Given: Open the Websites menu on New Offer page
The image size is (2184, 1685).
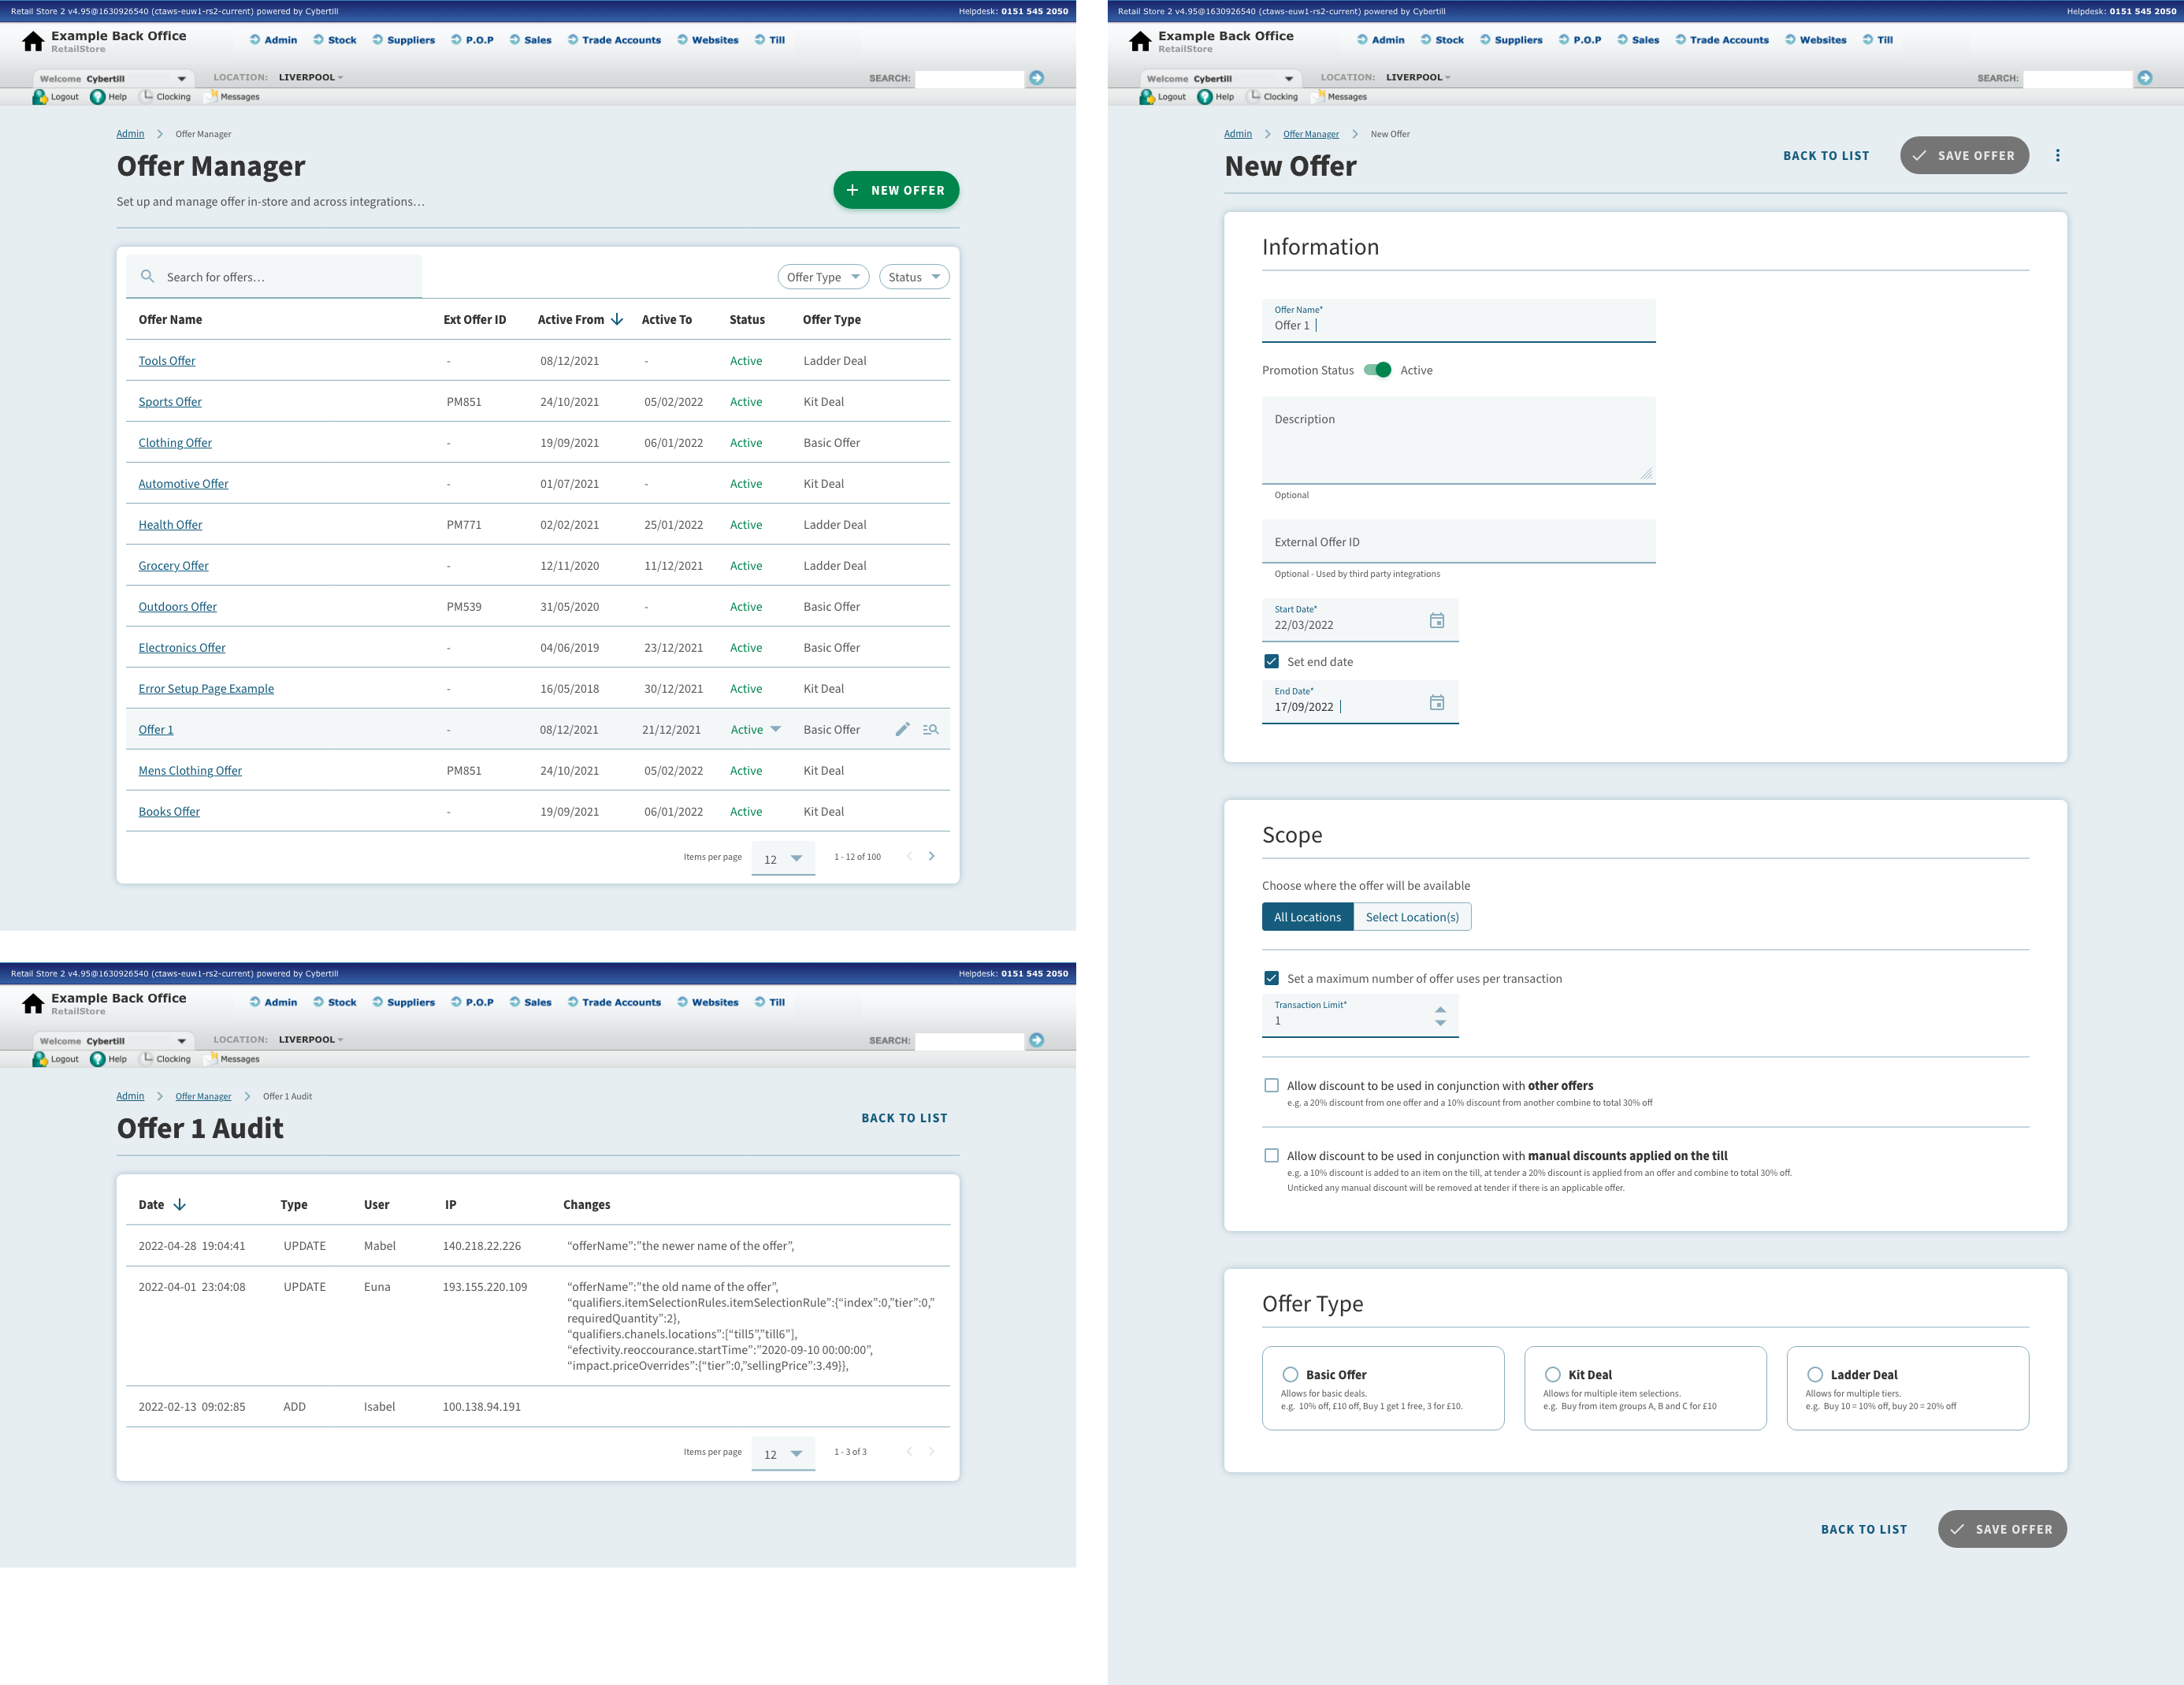Looking at the screenshot, I should point(1816,40).
